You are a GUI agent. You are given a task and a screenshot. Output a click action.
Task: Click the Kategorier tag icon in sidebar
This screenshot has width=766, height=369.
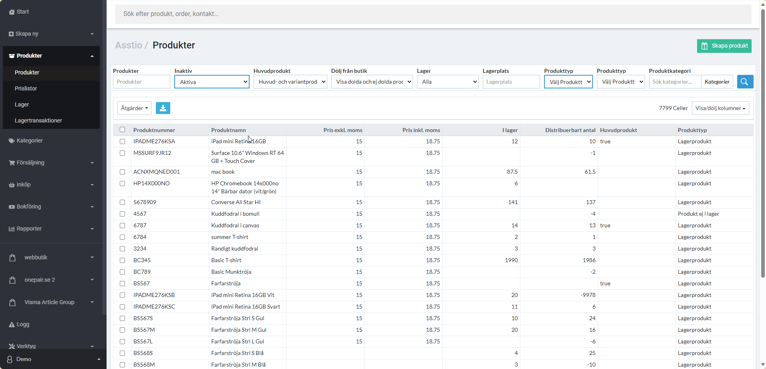(12, 141)
